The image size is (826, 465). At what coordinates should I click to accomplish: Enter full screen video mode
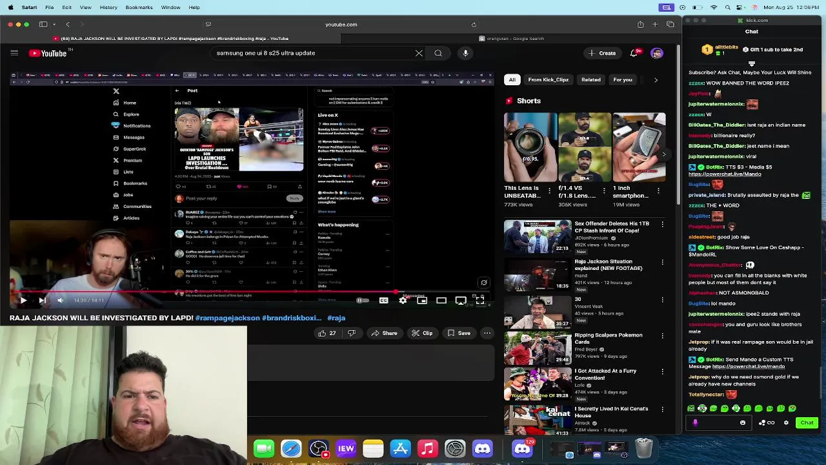pos(480,300)
